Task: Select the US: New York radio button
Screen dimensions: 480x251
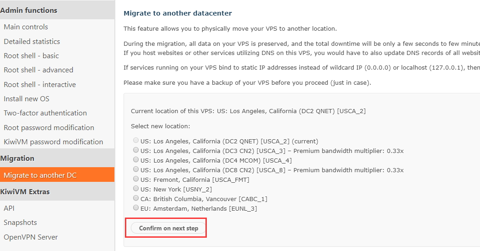Action: point(135,189)
